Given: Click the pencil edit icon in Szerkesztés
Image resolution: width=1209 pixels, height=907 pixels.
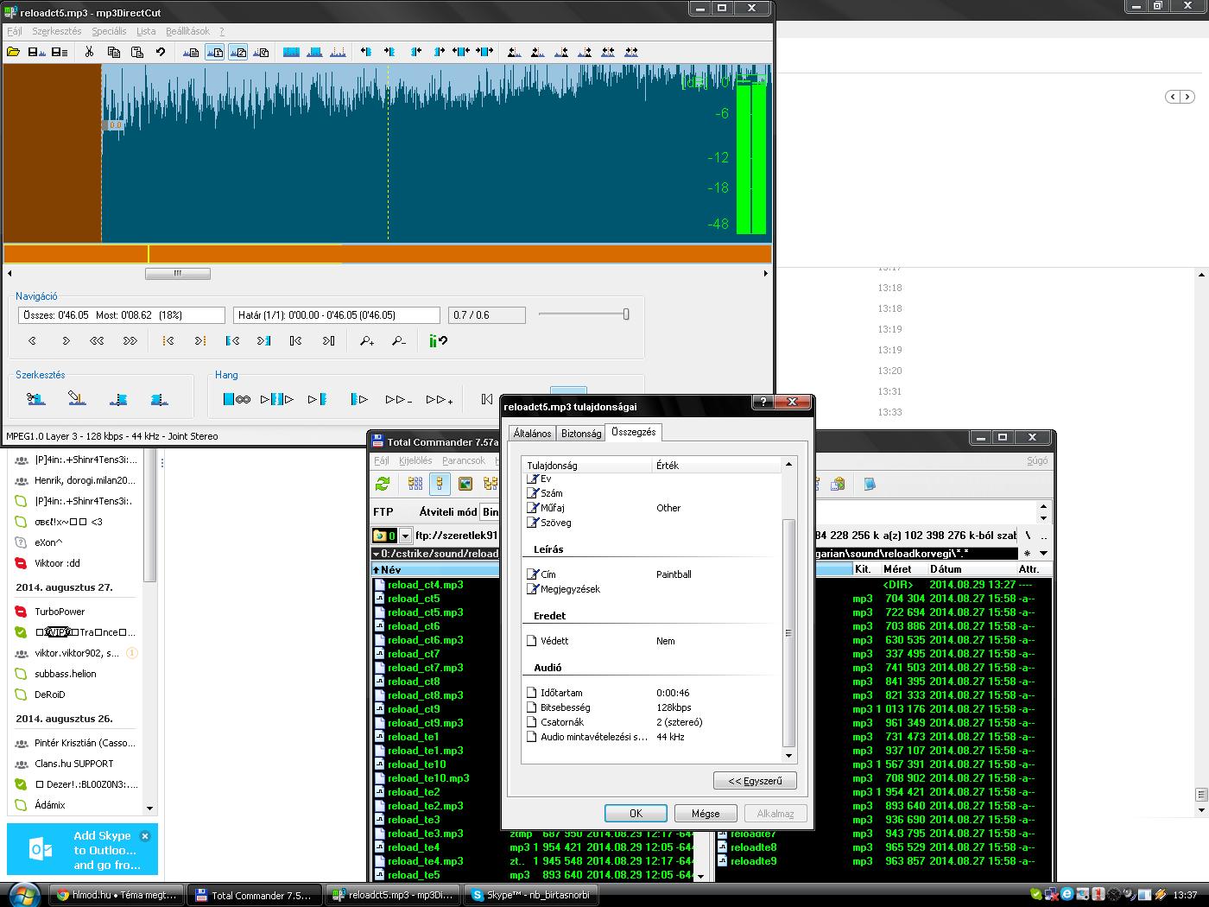Looking at the screenshot, I should 77,398.
